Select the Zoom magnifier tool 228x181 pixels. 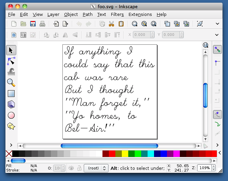(x=11, y=83)
